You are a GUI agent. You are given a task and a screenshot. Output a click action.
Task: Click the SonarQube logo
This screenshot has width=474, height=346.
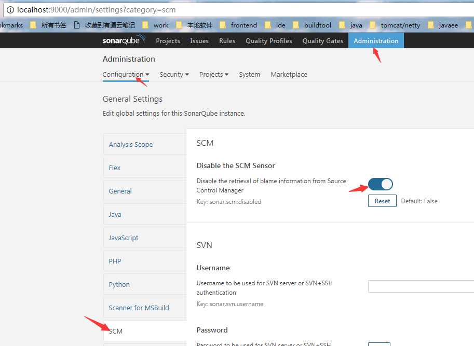[124, 40]
